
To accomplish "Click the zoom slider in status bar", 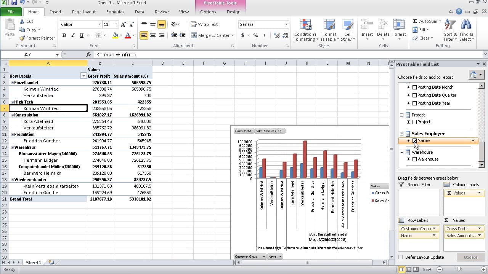I will (459, 269).
